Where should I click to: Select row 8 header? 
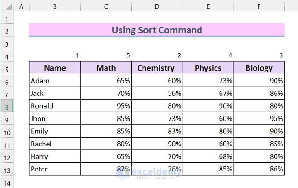pos(7,106)
